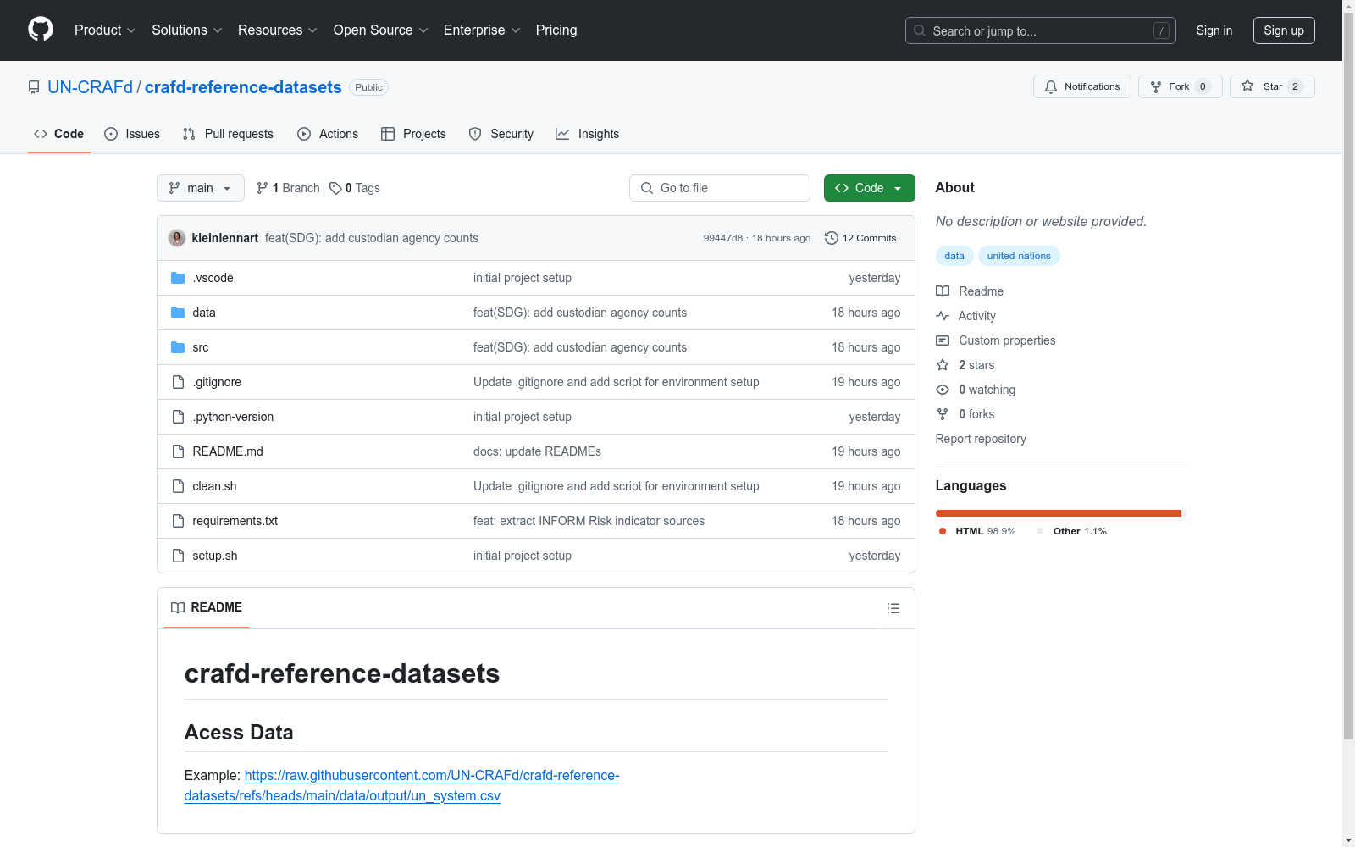Click the orange HTML language bar

[x=1058, y=513]
